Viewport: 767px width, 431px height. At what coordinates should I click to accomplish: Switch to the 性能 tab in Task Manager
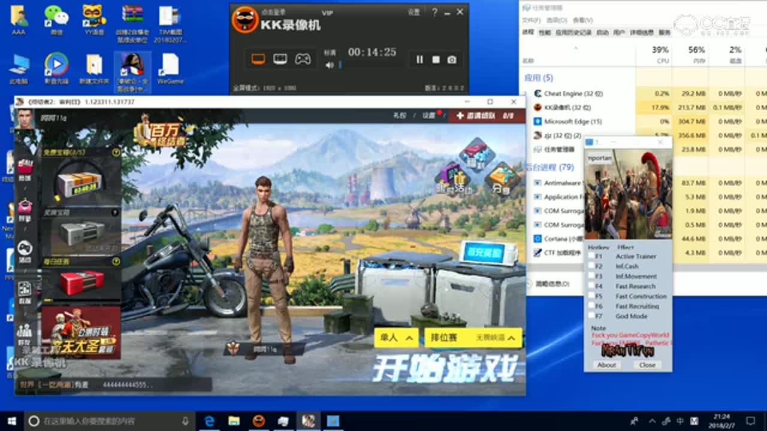click(x=544, y=32)
